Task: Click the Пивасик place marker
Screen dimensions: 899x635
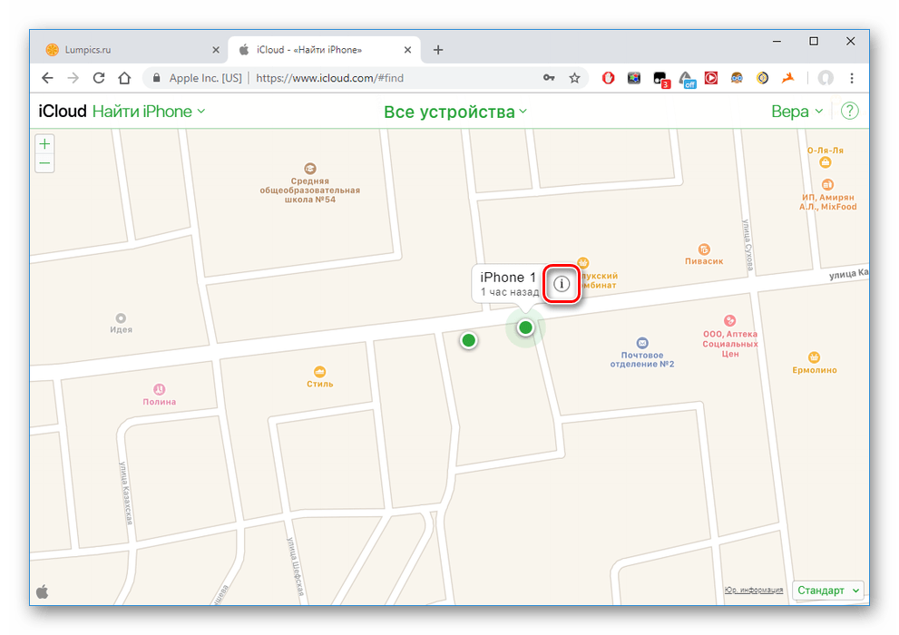Action: tap(703, 249)
